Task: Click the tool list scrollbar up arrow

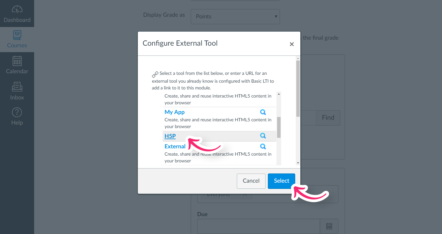Action: click(x=279, y=94)
